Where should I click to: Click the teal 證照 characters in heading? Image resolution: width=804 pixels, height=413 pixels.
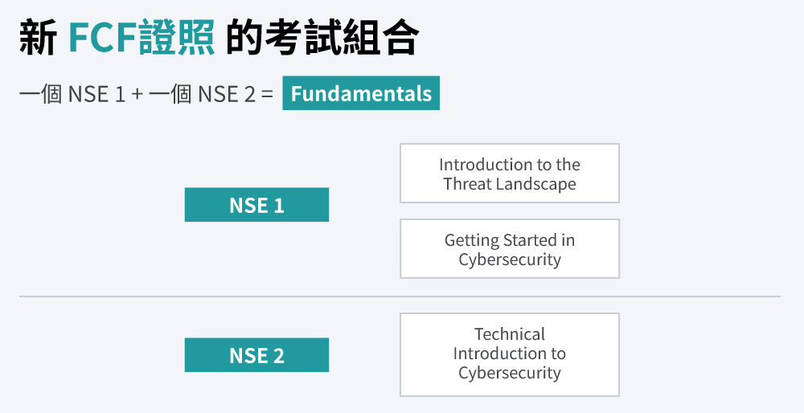pyautogui.click(x=177, y=39)
